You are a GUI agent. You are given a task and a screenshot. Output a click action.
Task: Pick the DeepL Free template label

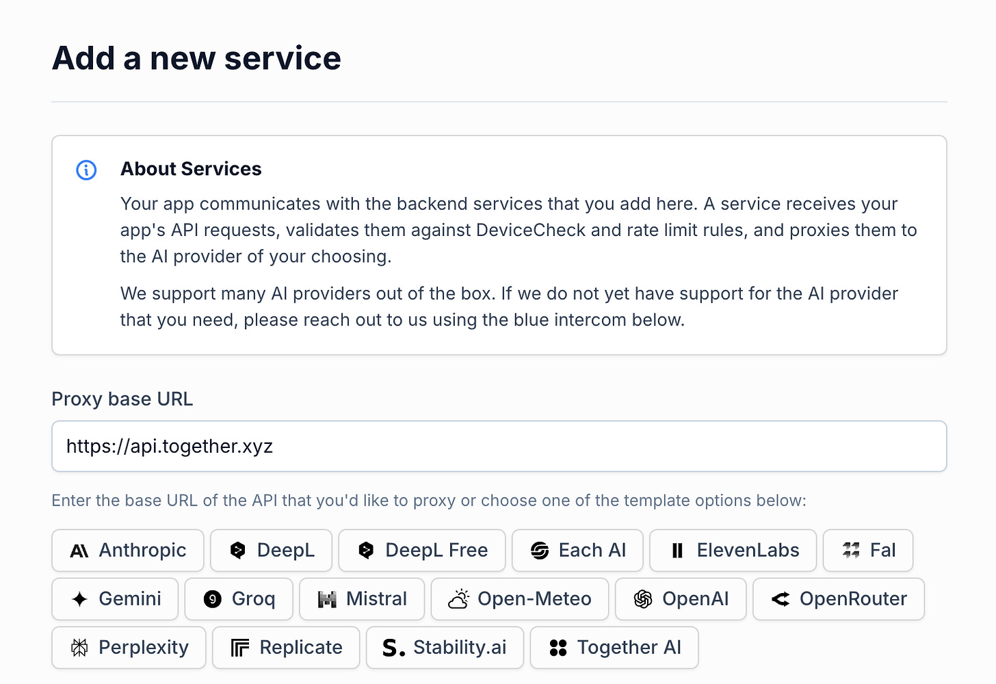point(436,550)
